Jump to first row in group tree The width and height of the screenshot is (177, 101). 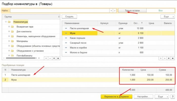click(x=46, y=58)
